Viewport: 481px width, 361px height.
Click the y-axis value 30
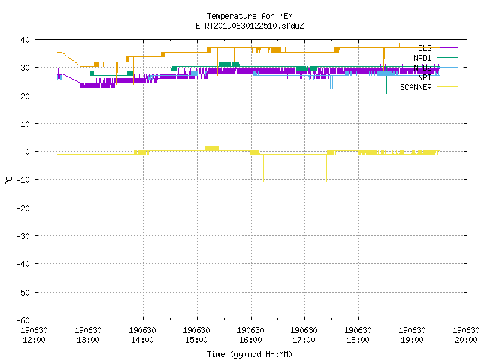(x=25, y=68)
